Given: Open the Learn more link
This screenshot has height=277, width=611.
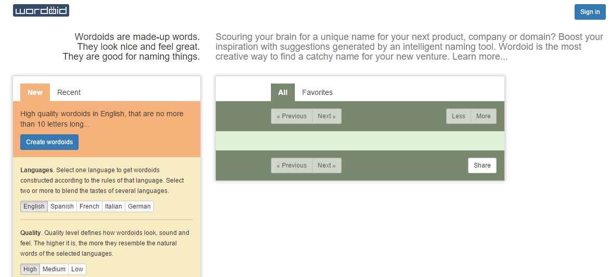Looking at the screenshot, I should pos(479,57).
